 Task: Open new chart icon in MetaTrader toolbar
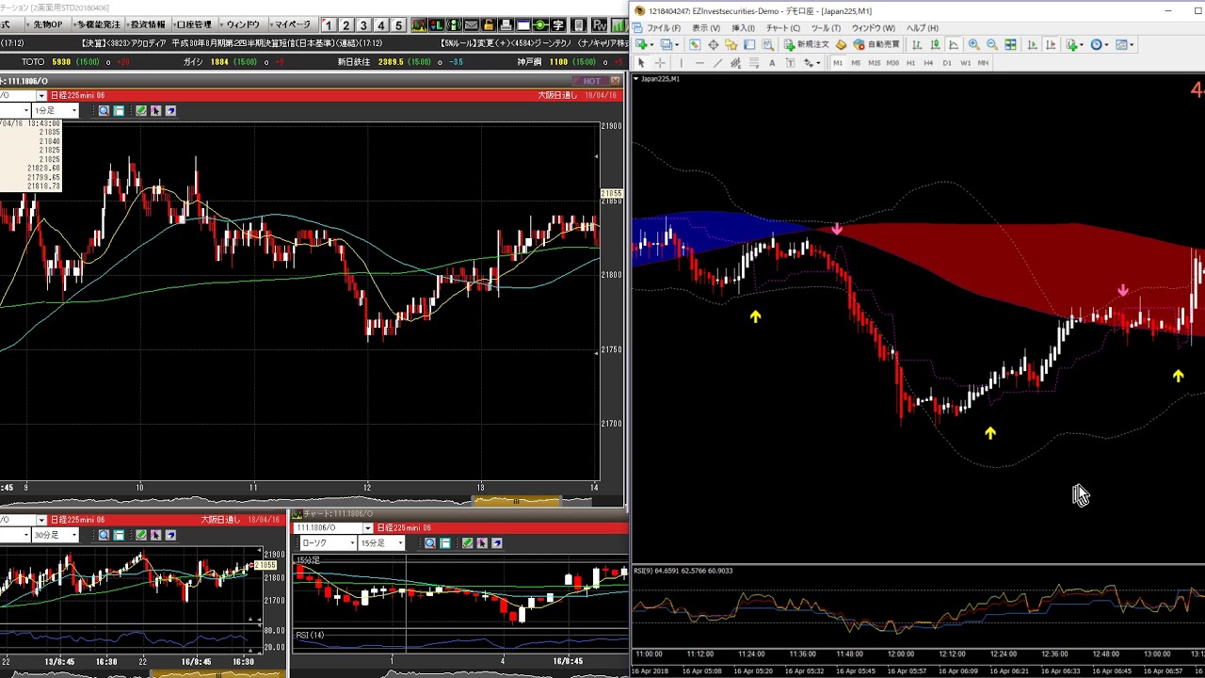(641, 44)
